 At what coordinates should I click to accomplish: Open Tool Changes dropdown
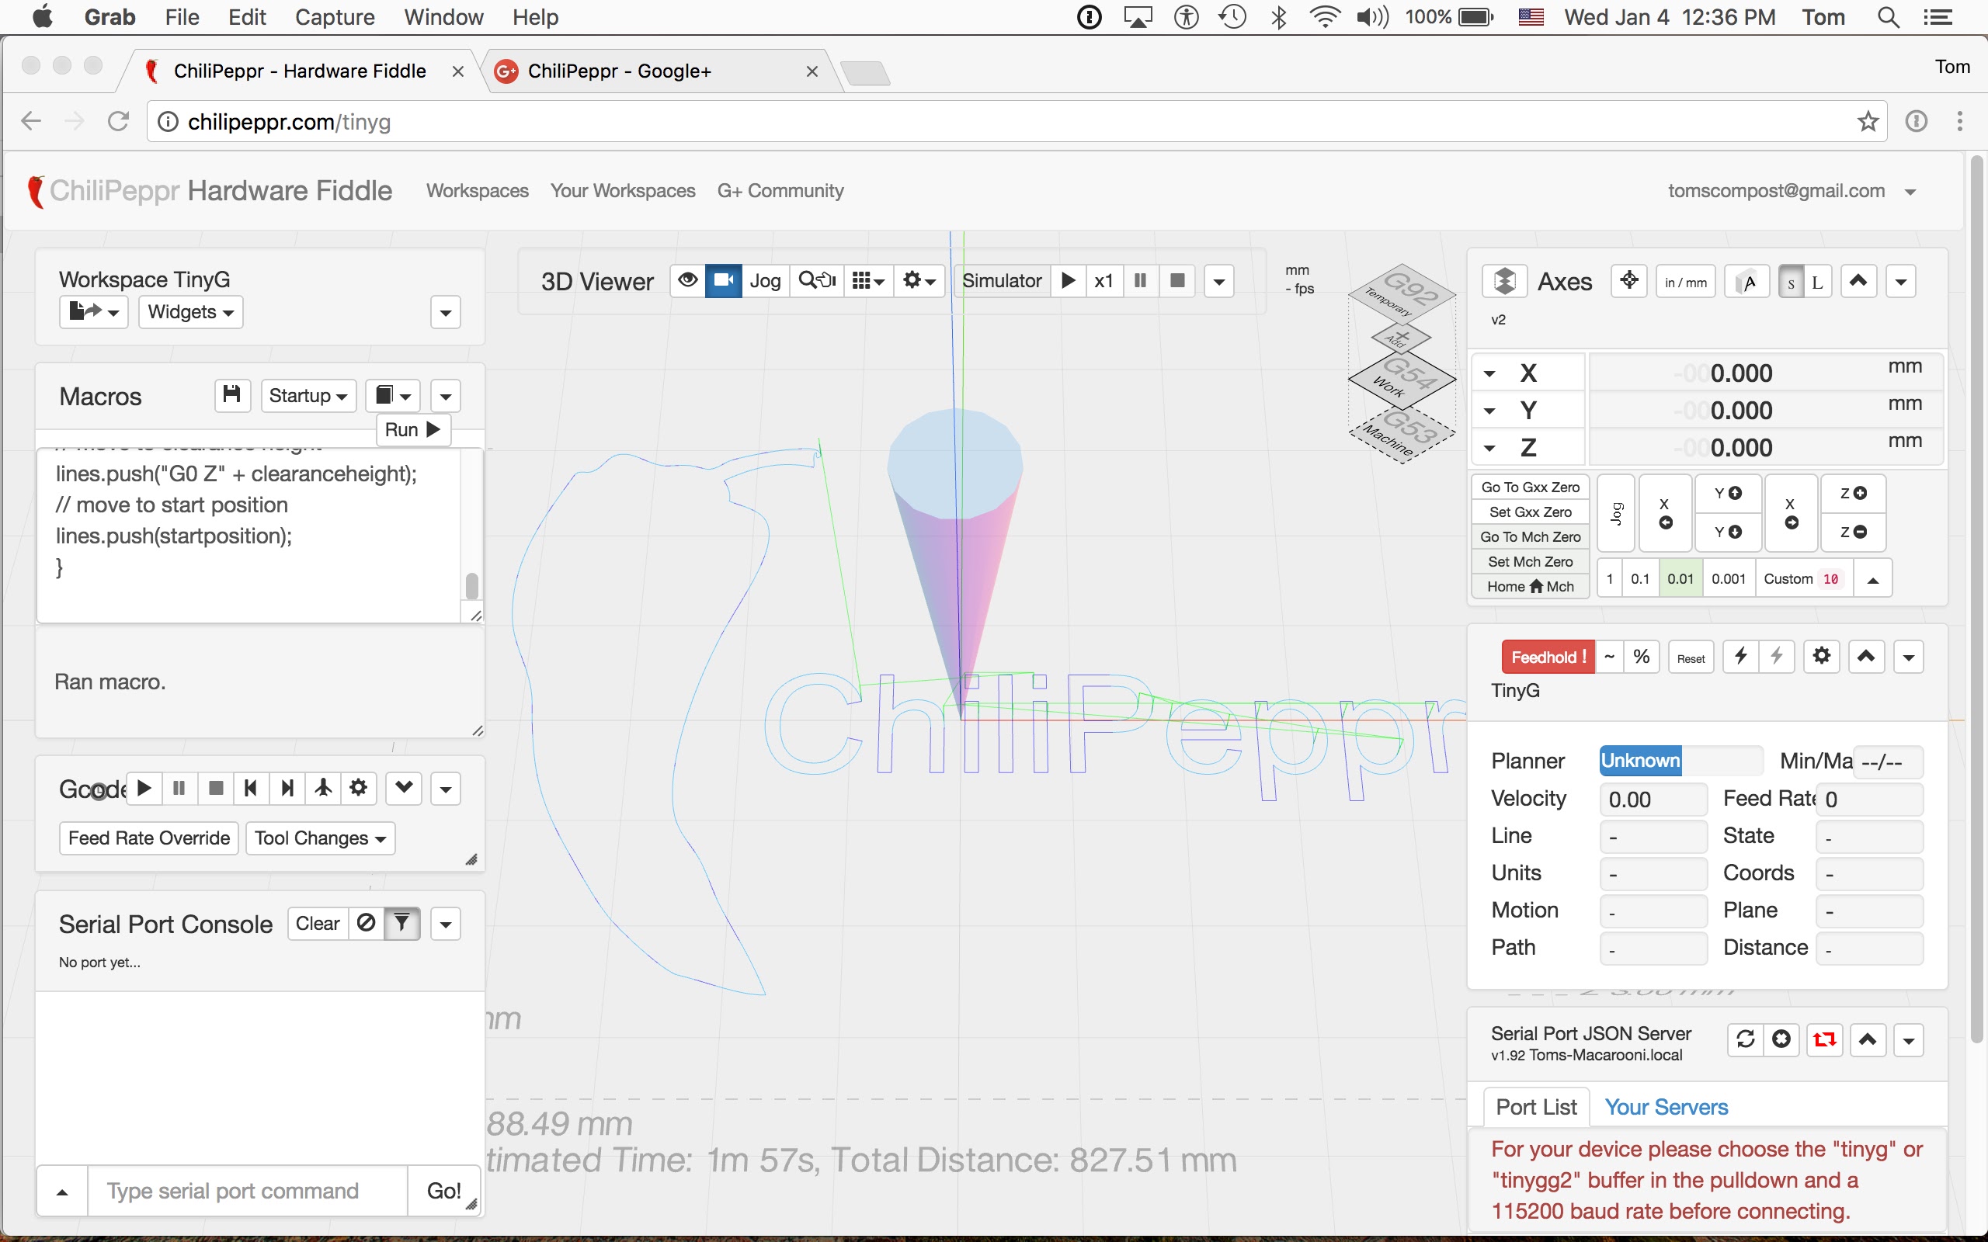coord(320,838)
